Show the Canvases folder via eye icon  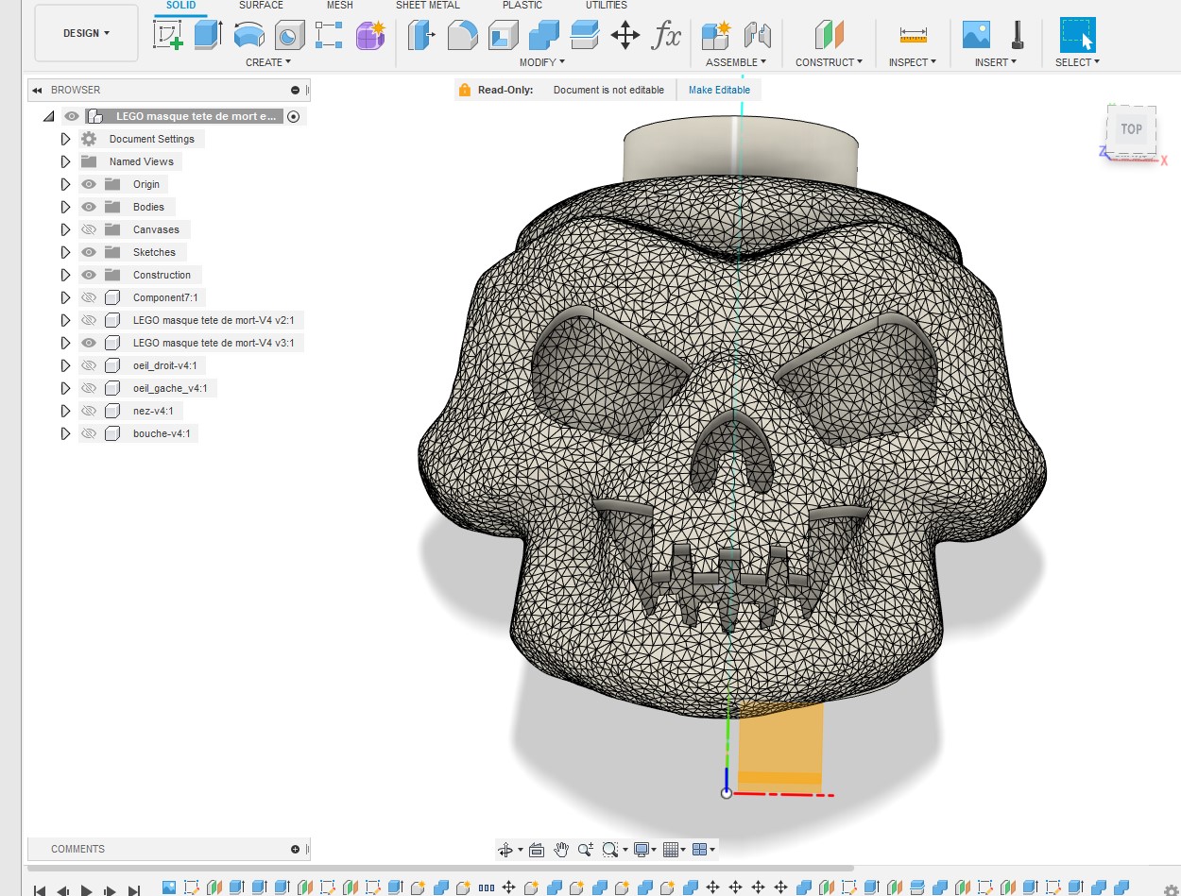pos(89,229)
